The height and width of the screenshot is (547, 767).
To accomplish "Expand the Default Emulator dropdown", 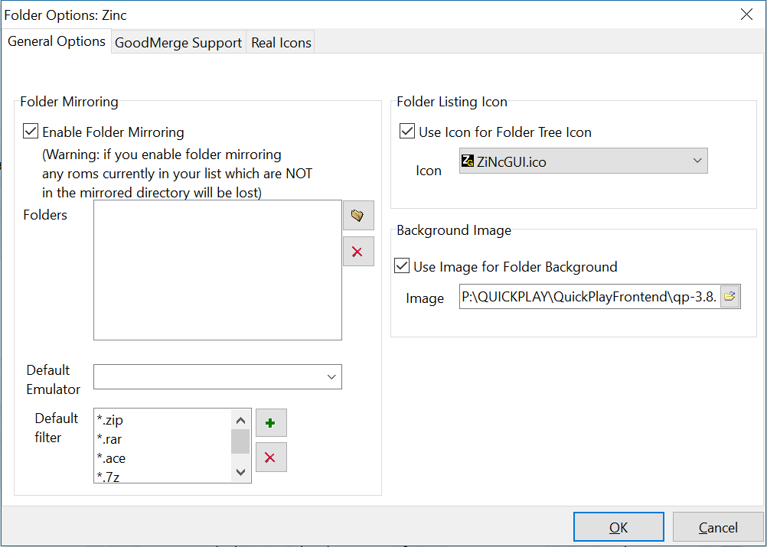I will coord(217,377).
